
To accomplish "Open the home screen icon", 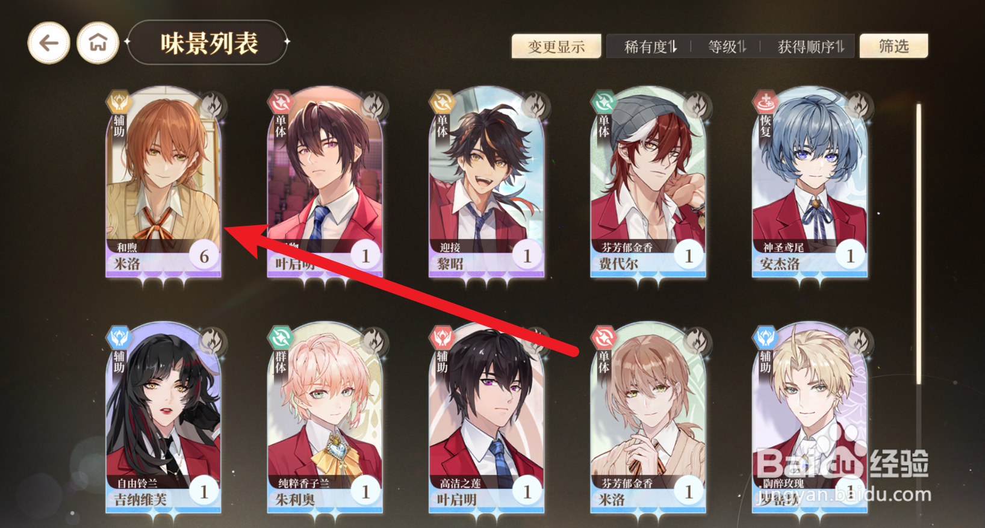I will pyautogui.click(x=98, y=43).
